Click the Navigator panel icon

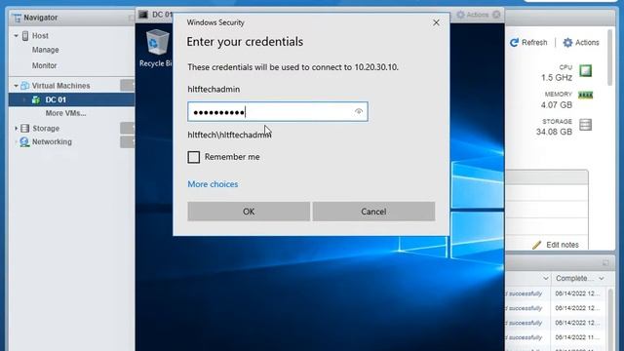pyautogui.click(x=17, y=18)
